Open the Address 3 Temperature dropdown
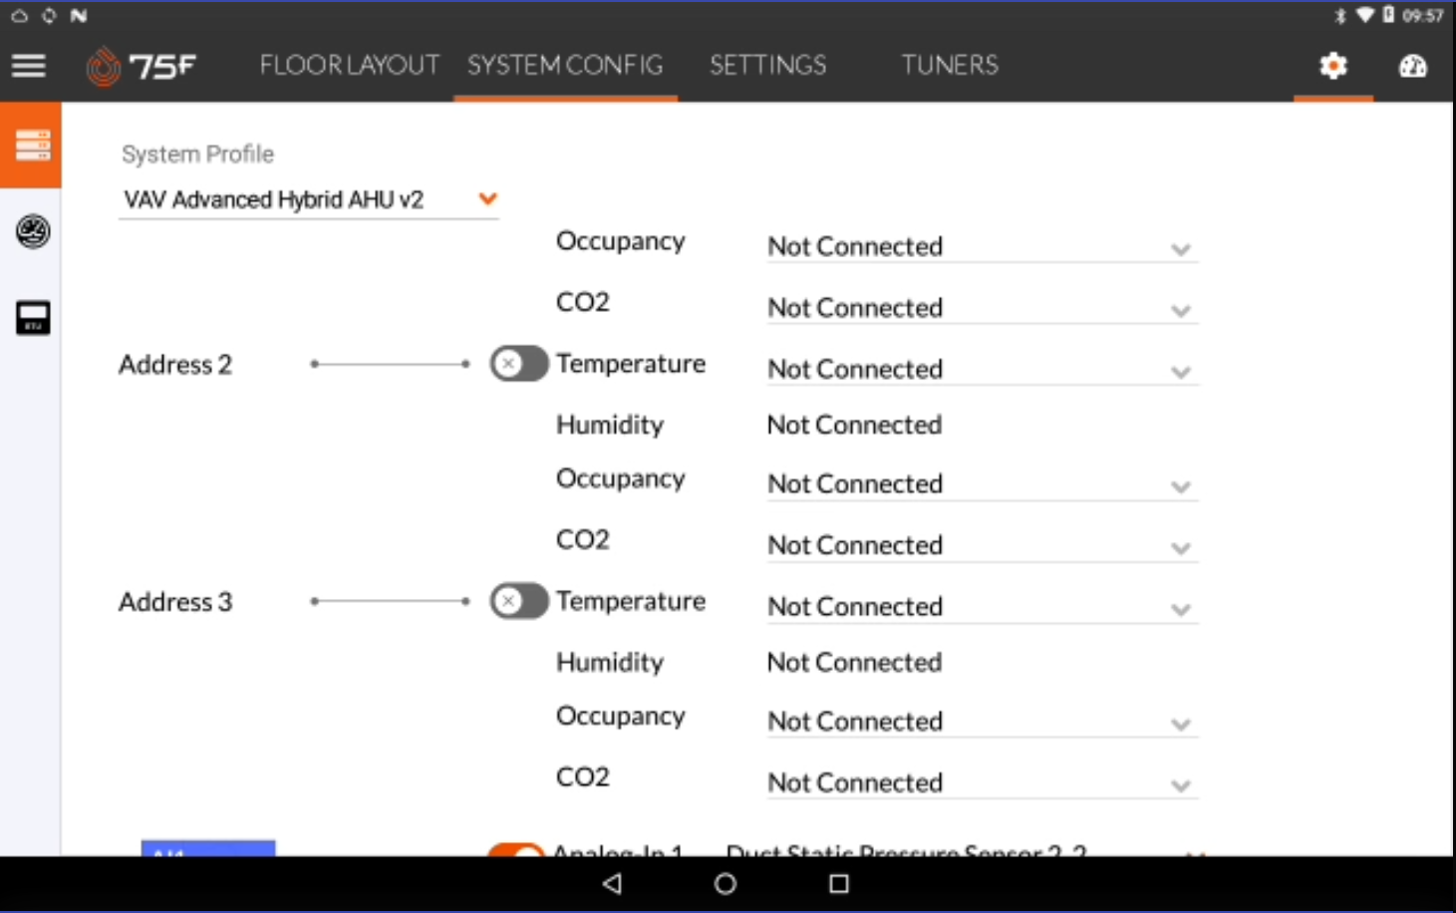 (982, 607)
